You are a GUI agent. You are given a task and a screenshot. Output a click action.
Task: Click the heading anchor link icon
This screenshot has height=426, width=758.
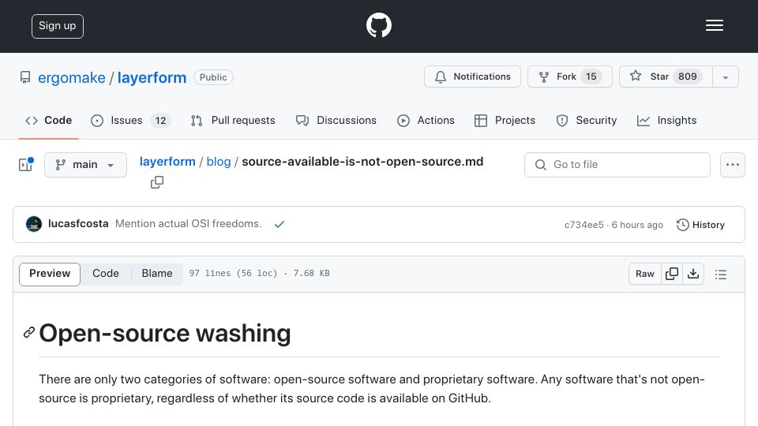coord(29,333)
